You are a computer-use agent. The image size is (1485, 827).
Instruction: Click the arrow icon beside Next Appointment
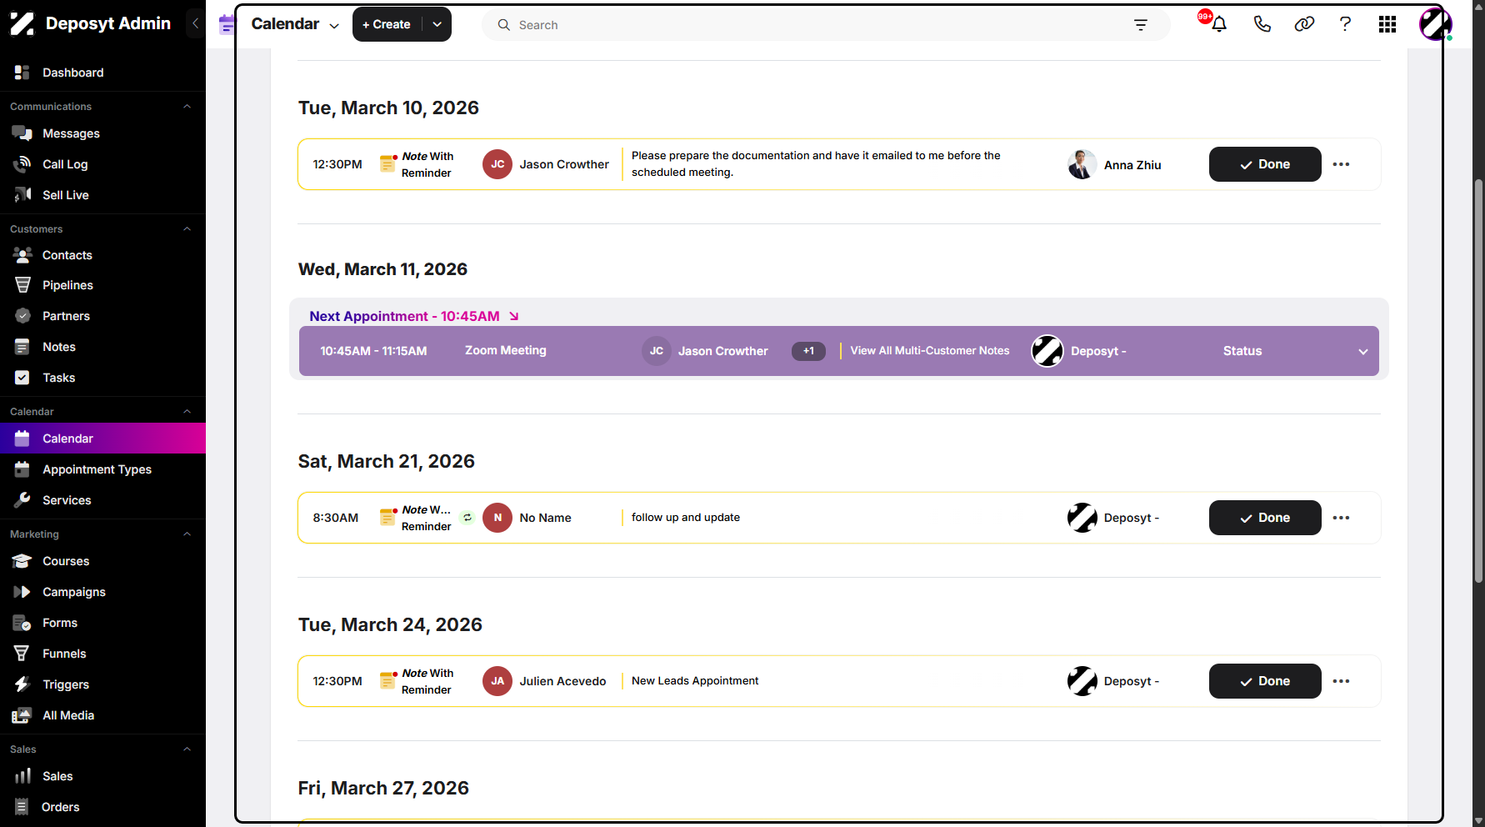pos(514,316)
